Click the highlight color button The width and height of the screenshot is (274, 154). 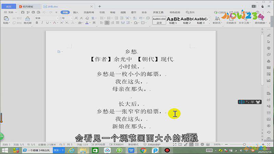79,23
